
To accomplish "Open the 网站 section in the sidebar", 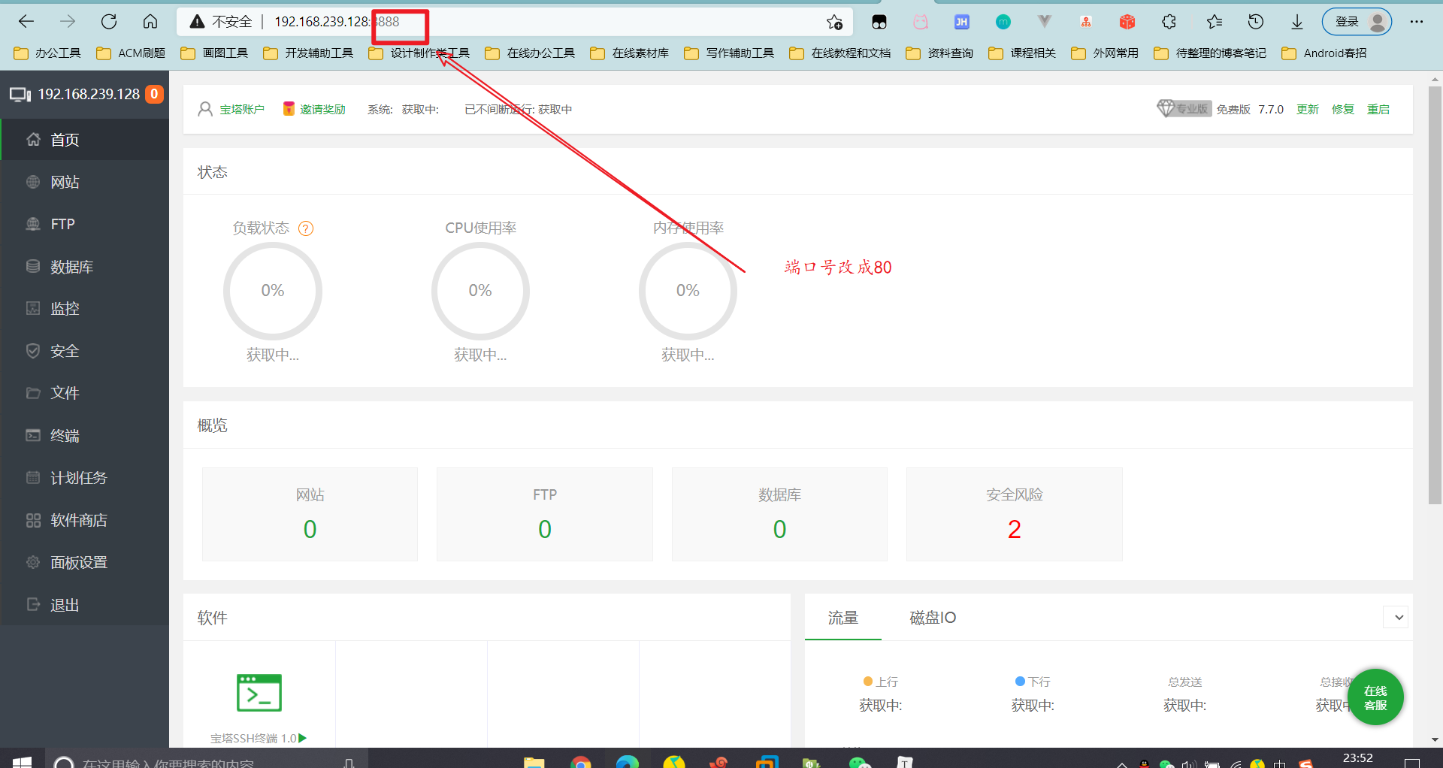I will (x=63, y=181).
